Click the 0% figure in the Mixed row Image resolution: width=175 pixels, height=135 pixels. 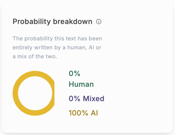(74, 99)
